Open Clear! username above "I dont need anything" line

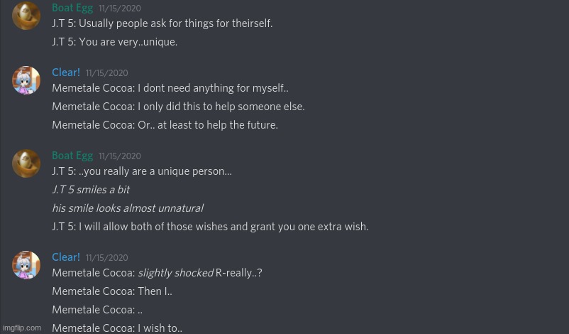(x=66, y=72)
